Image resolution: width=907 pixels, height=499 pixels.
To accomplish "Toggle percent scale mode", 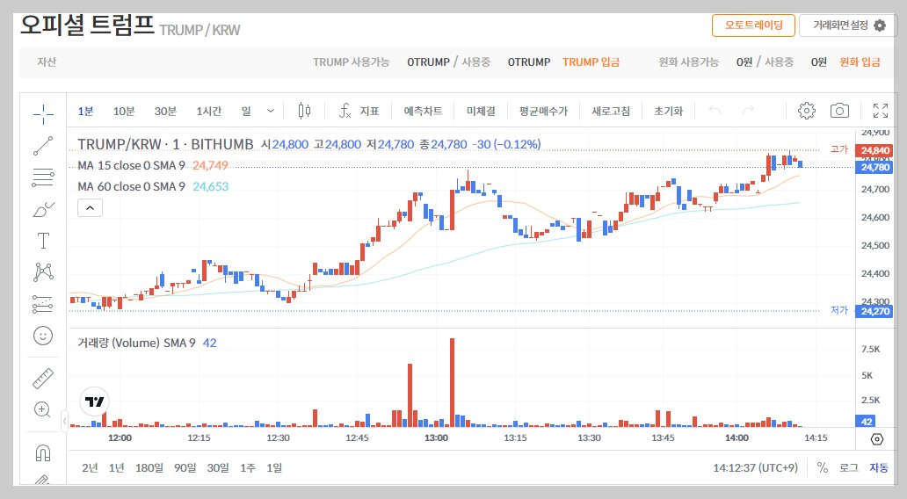I will 822,467.
